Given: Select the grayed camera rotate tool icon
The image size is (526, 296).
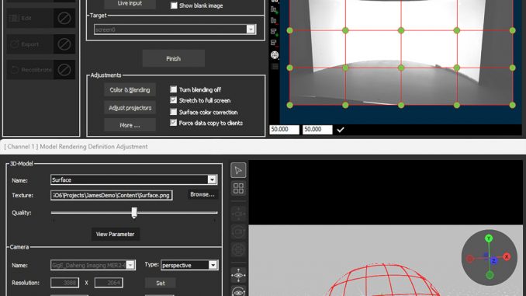Looking at the screenshot, I should pos(238,232).
